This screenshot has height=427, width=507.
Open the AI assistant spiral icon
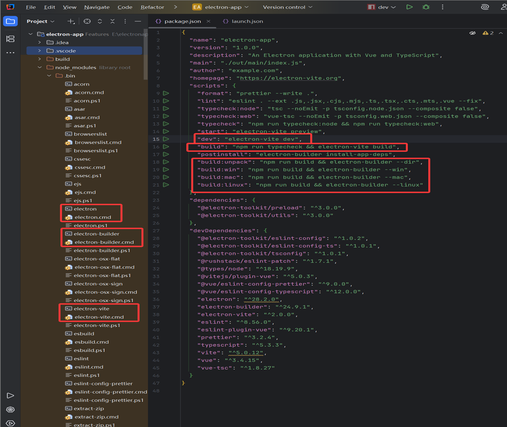tap(485, 7)
